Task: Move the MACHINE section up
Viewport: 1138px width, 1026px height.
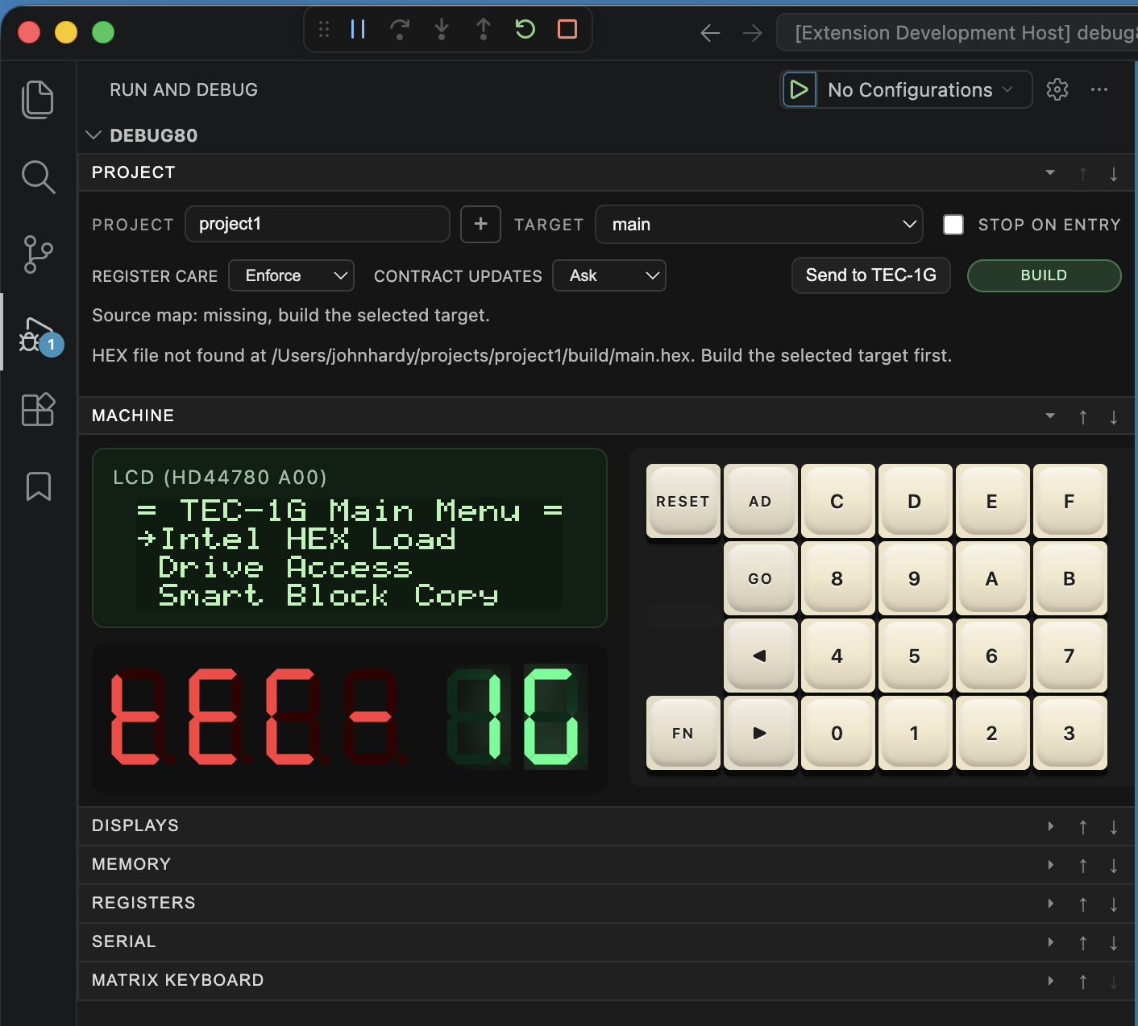Action: [x=1083, y=417]
